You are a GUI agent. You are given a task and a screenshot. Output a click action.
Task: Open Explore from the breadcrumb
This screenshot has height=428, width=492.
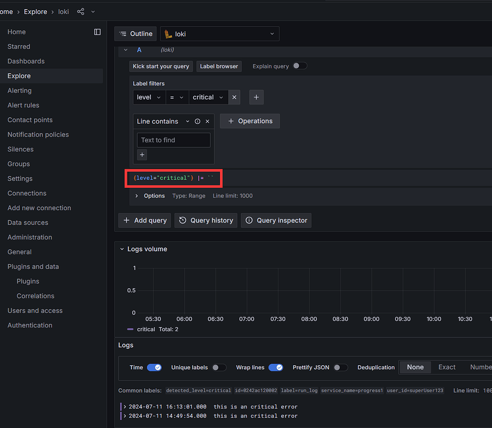click(35, 11)
